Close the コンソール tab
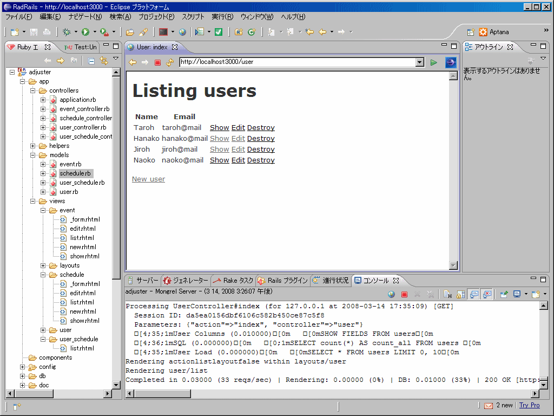Screen dimensions: 554x416 pyautogui.click(x=396, y=281)
